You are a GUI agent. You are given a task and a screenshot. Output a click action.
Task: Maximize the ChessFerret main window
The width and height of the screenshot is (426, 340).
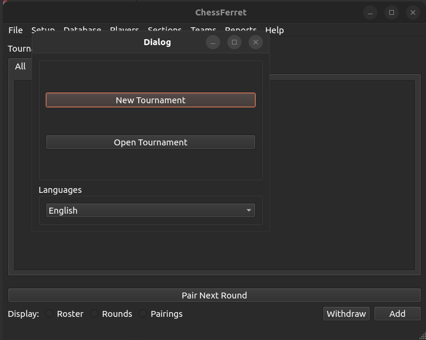(x=392, y=12)
